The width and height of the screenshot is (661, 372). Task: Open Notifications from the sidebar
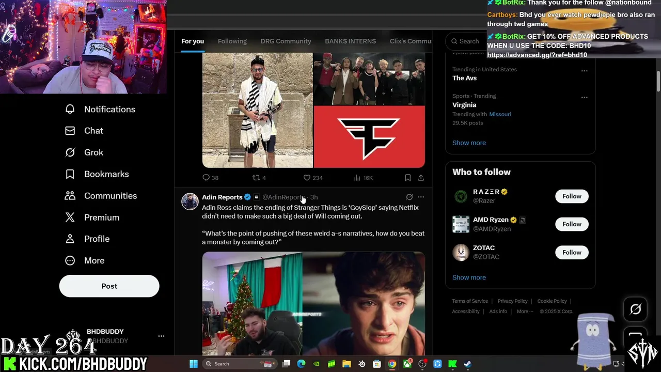pyautogui.click(x=100, y=109)
